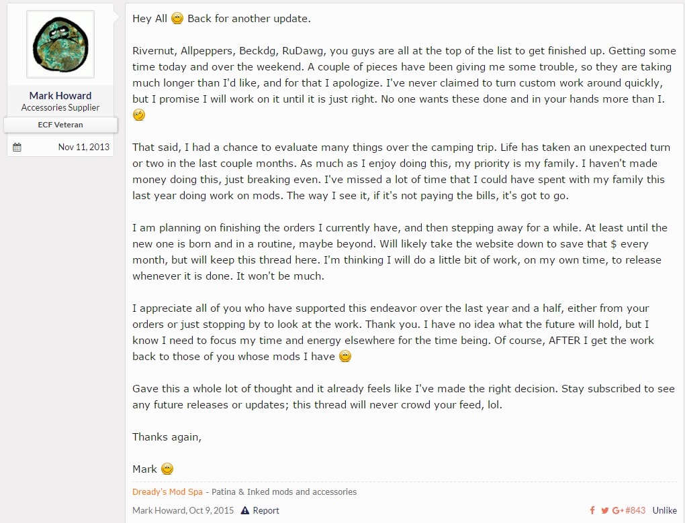
Task: Click Accessories Supplier user title
Action: [60, 107]
